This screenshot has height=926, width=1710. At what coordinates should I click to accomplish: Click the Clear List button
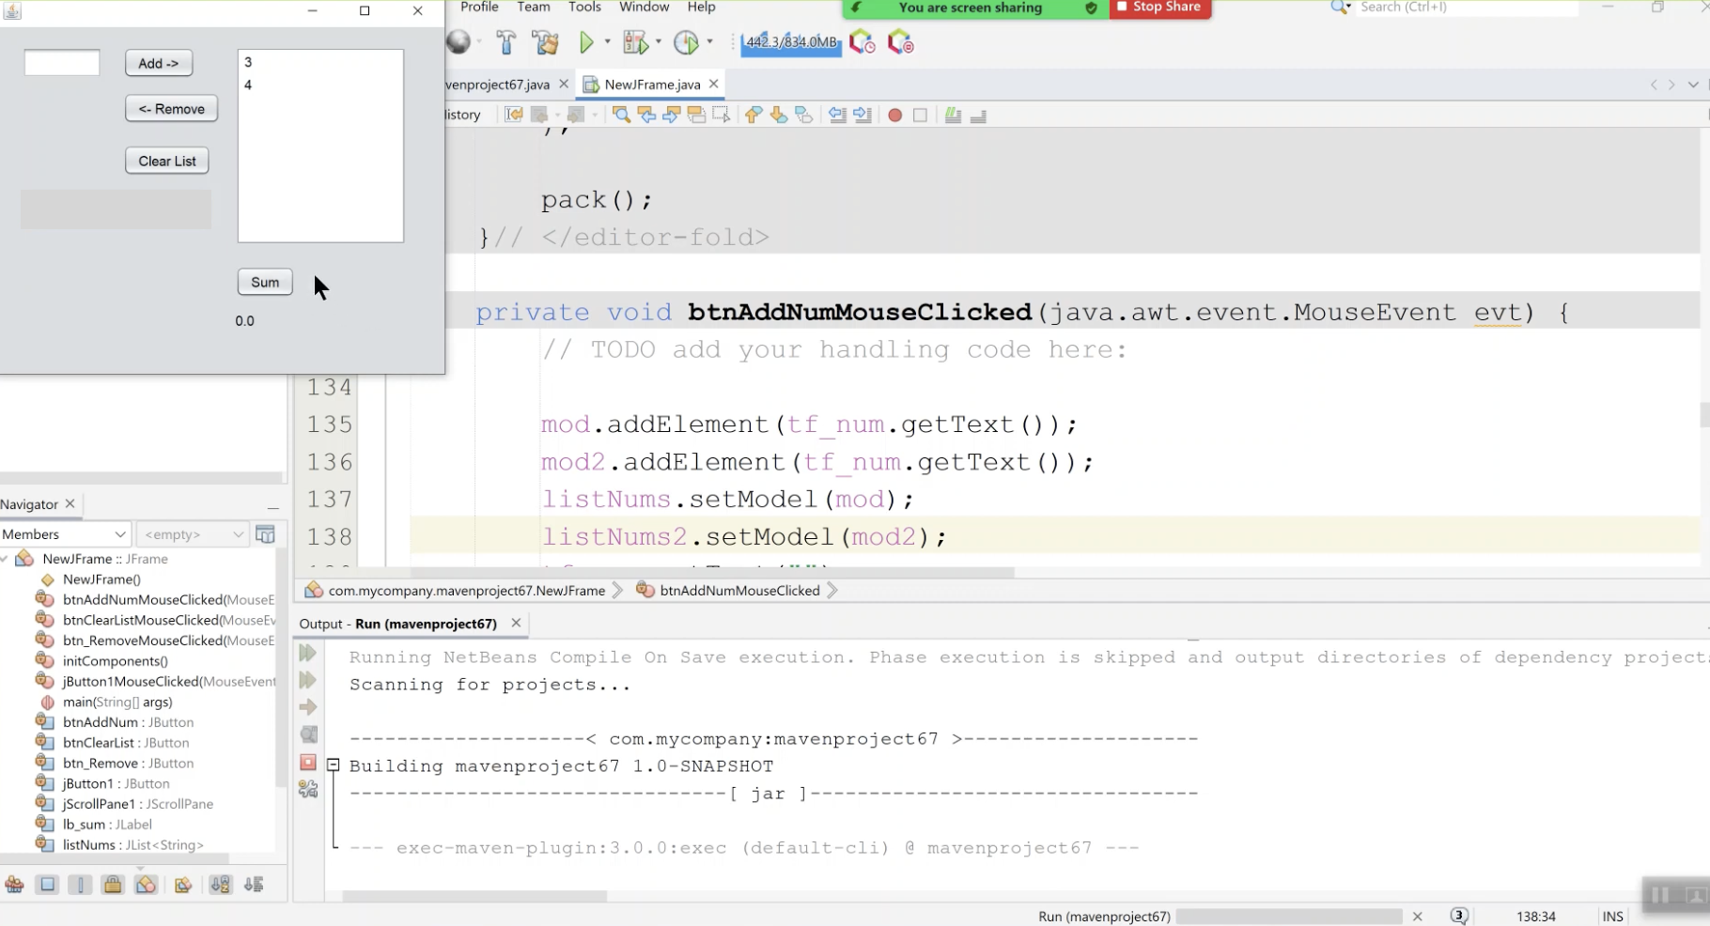pyautogui.click(x=167, y=161)
